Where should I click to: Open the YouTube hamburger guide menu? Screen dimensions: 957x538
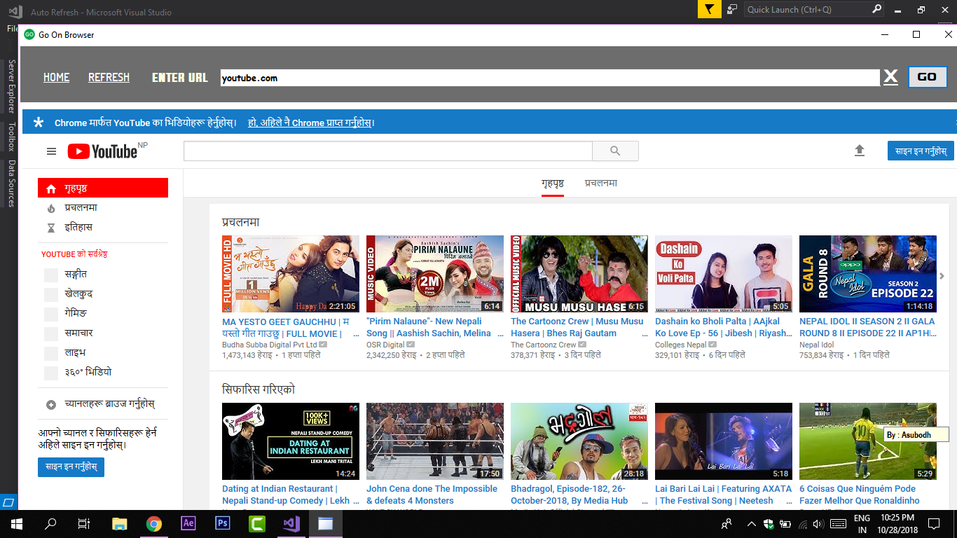51,151
